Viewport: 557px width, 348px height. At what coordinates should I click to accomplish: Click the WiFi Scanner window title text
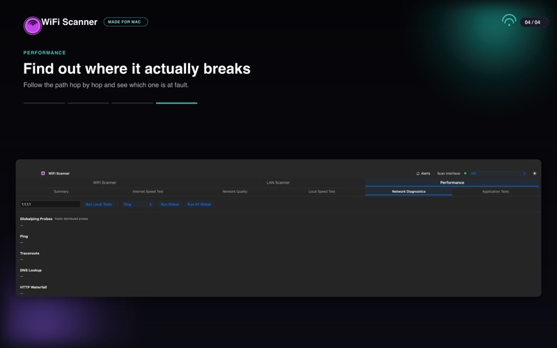(x=59, y=173)
